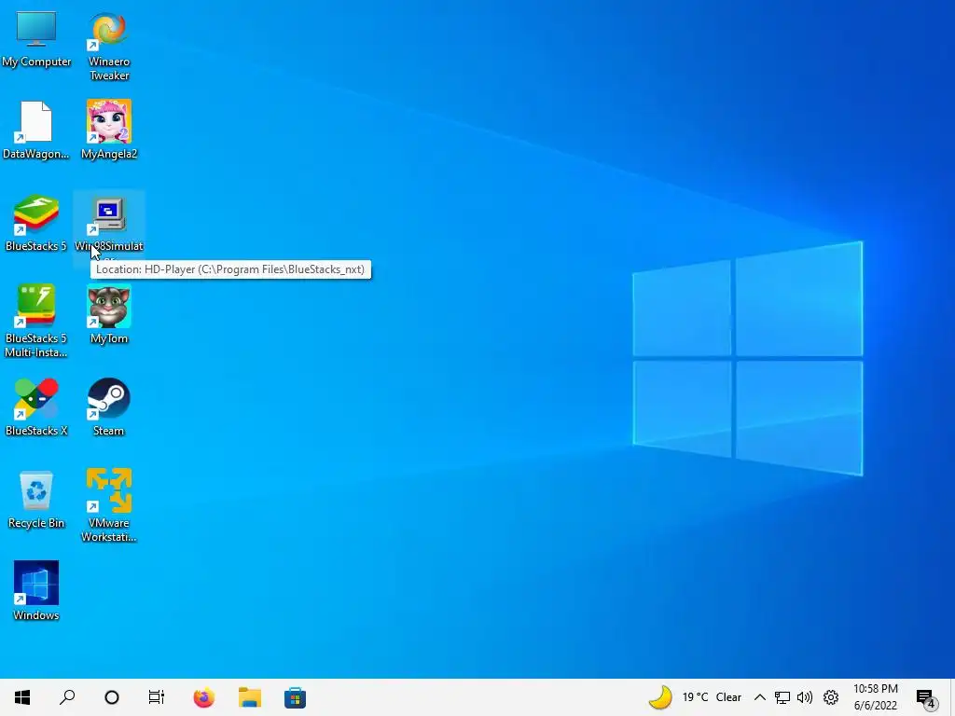Select the DataWagon file shortcut
955x716 pixels.
click(36, 131)
